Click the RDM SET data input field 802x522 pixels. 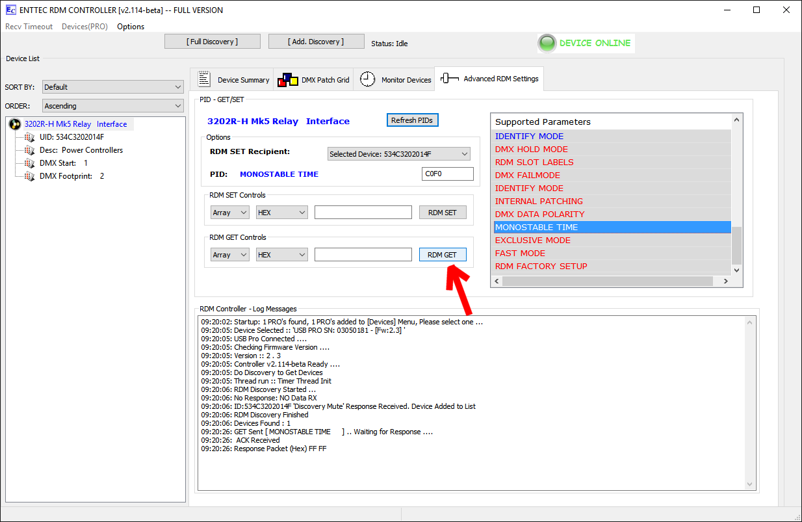(363, 213)
